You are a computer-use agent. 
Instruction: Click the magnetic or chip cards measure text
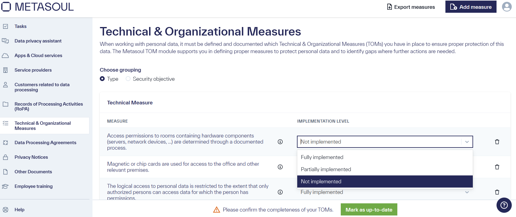[183, 167]
